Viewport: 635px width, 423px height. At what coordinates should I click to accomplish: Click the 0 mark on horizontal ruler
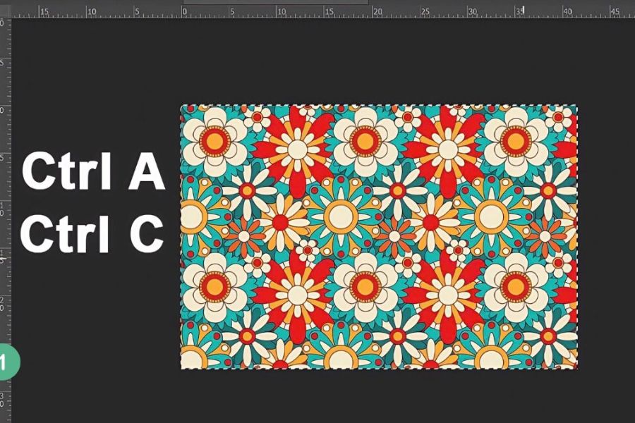click(184, 12)
